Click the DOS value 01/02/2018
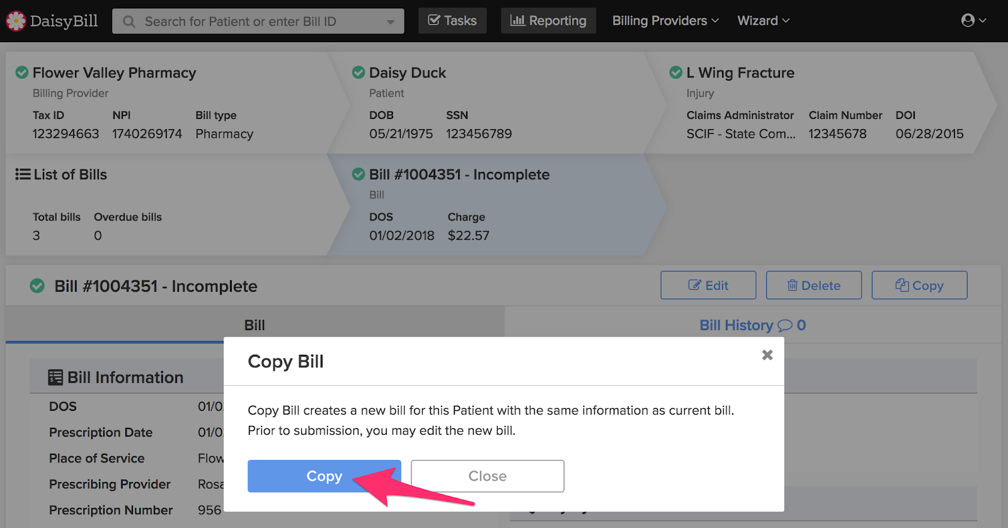 pyautogui.click(x=402, y=235)
